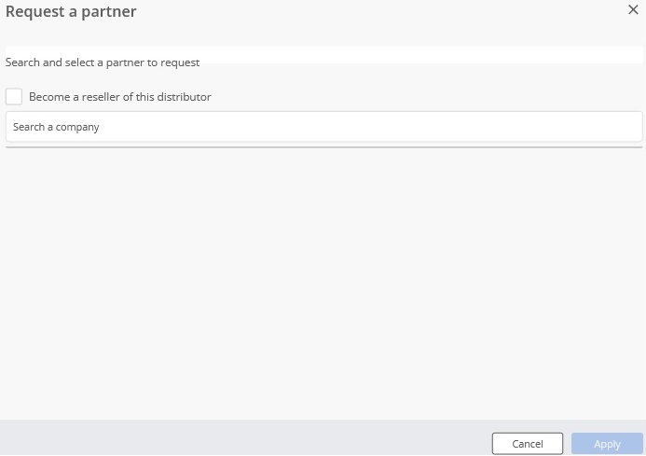Select 'Search and select a partner to request' text
646x456 pixels.
pos(103,62)
